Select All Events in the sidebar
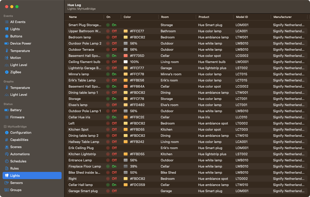Image resolution: width=310 pixels, height=197 pixels. 18,22
